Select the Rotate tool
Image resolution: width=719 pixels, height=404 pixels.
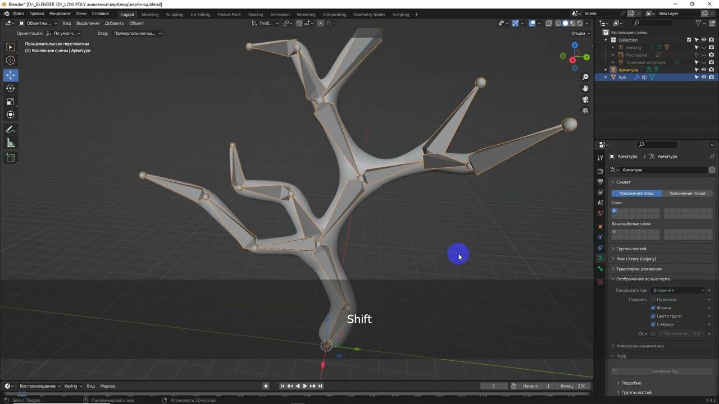coord(11,88)
